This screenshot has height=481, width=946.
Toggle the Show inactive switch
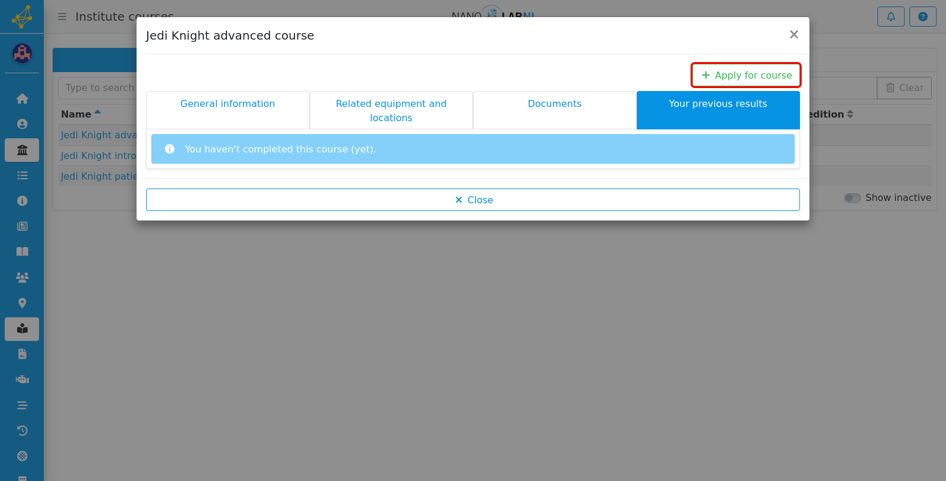coord(852,198)
